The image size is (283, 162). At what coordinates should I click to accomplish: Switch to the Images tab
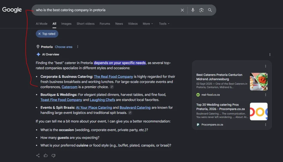click(x=66, y=24)
